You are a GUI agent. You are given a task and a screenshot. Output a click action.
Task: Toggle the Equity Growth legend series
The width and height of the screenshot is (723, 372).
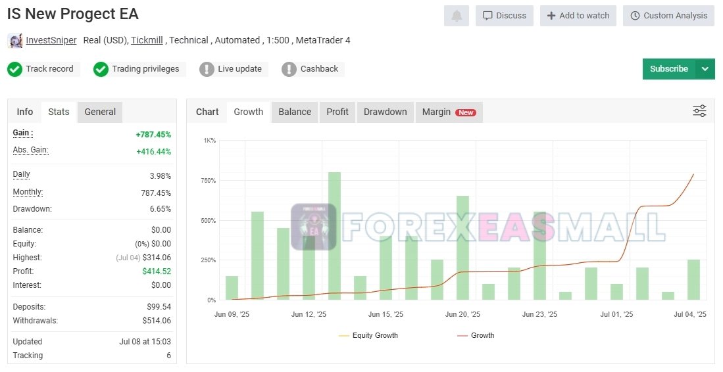368,335
